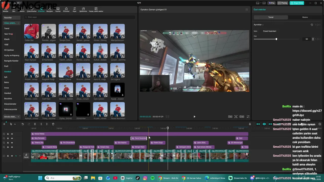The image size is (324, 182).
Task: Open the Geçişler transitions panel
Action: coord(50,10)
